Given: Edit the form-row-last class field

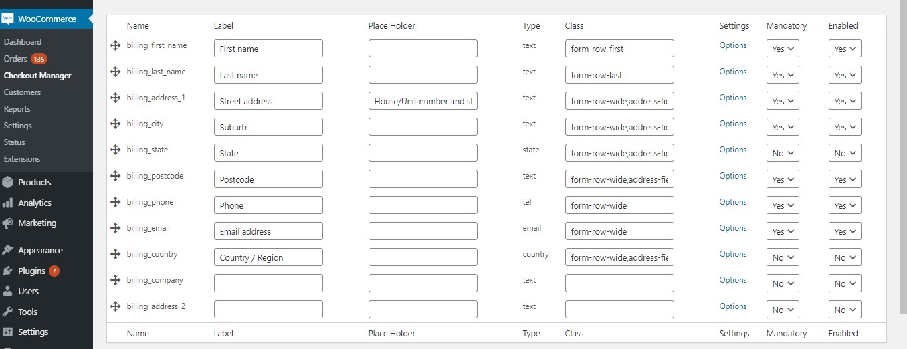Looking at the screenshot, I should (x=619, y=75).
